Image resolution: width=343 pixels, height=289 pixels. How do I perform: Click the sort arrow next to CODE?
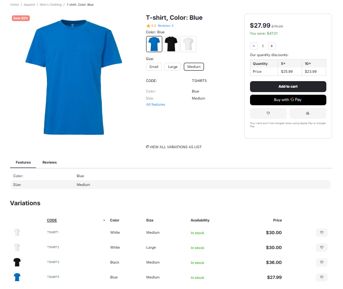(x=104, y=220)
